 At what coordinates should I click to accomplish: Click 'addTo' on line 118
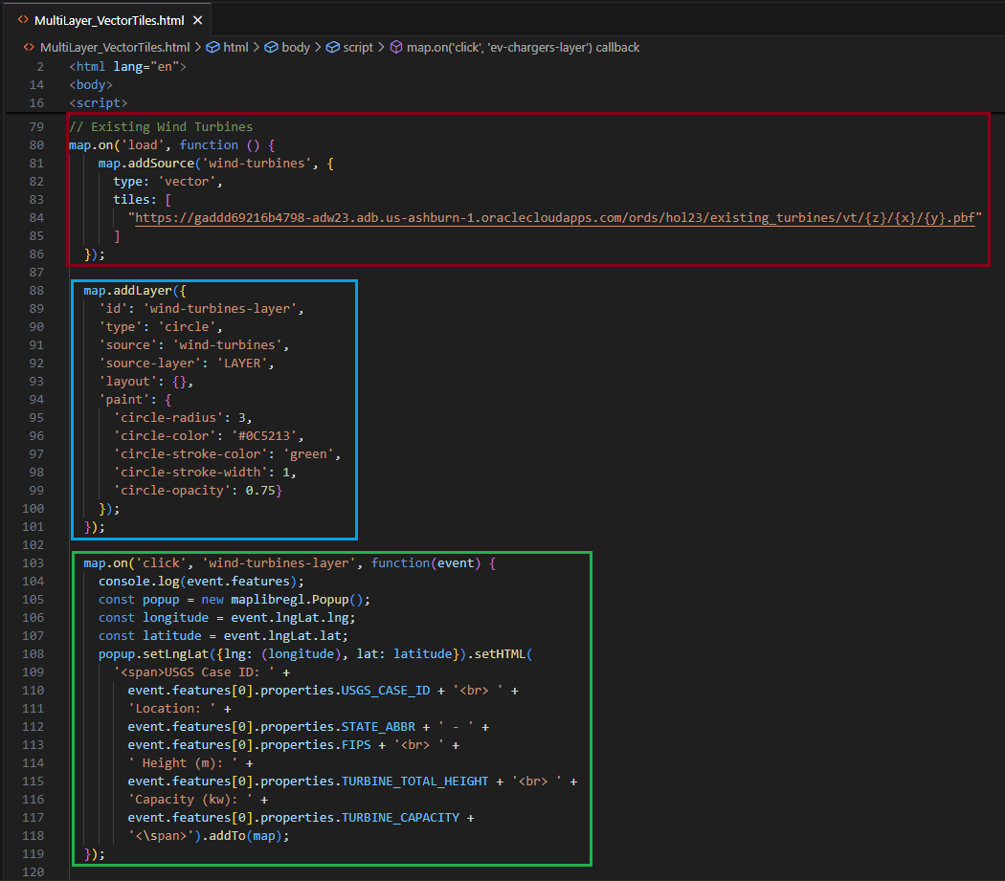[x=228, y=835]
